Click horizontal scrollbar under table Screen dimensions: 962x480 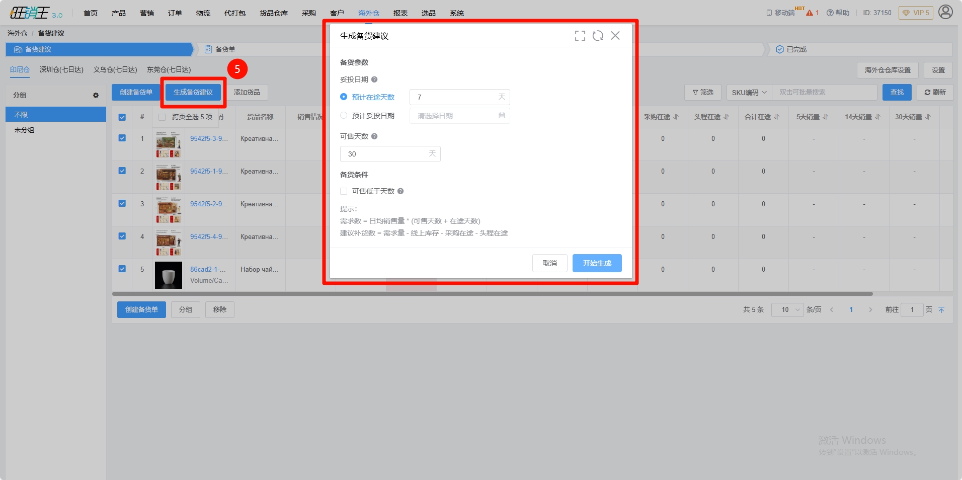pyautogui.click(x=492, y=294)
